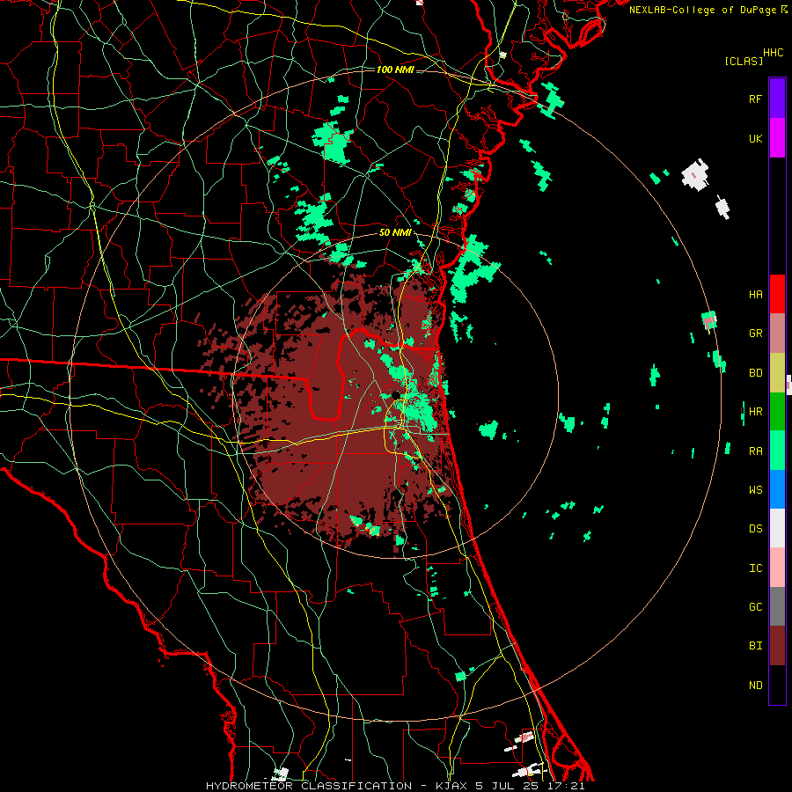Click the ND black legend swatch

tap(777, 685)
